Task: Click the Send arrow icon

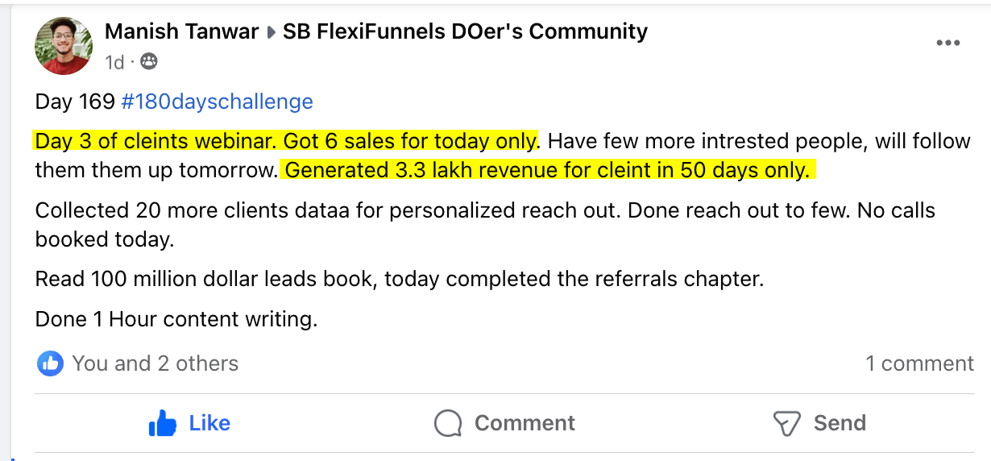Action: click(786, 423)
